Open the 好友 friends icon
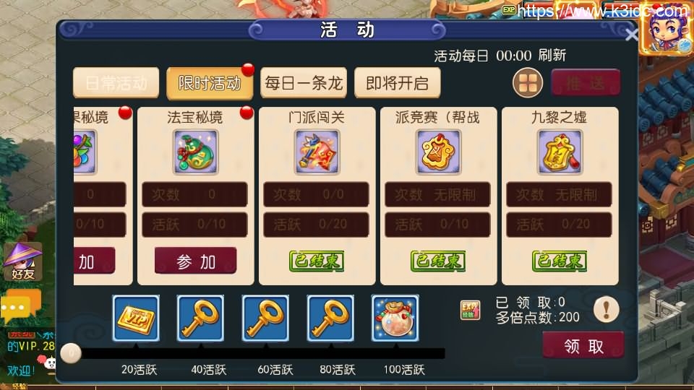 tap(23, 261)
